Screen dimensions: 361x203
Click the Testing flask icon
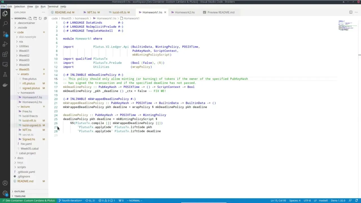coord(5,75)
